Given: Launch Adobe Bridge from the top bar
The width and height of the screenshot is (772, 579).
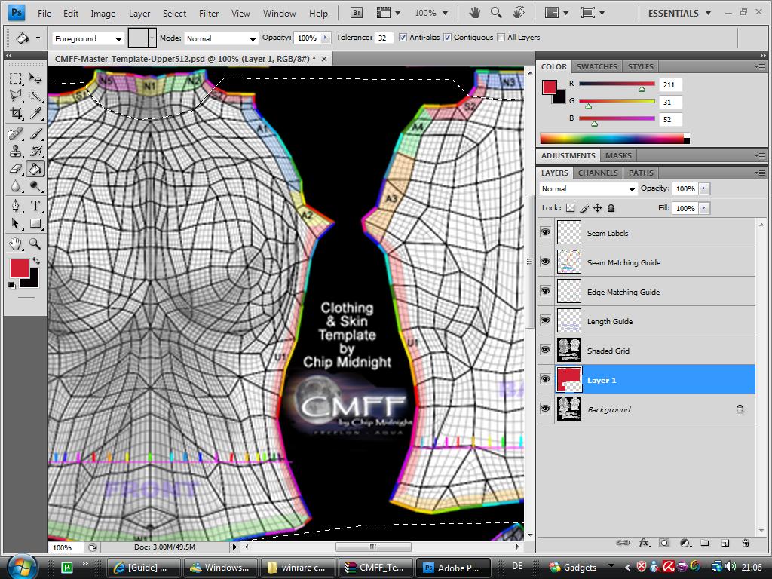Looking at the screenshot, I should [357, 13].
